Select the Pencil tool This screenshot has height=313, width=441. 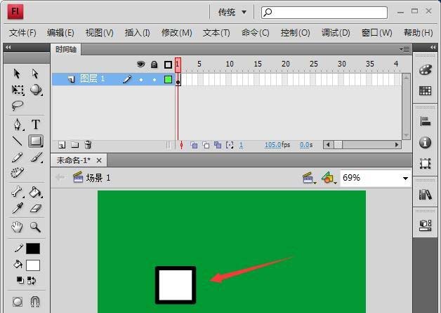[x=18, y=158]
